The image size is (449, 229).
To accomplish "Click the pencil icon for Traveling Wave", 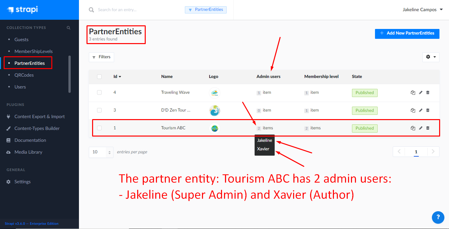I will (420, 92).
